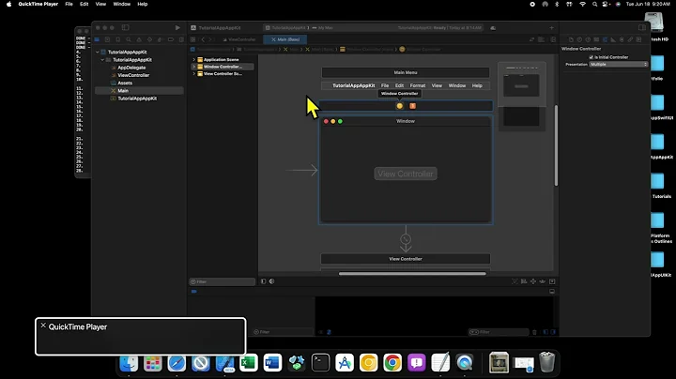Click the Xcode Run (play) button
This screenshot has height=379, width=676.
(177, 27)
